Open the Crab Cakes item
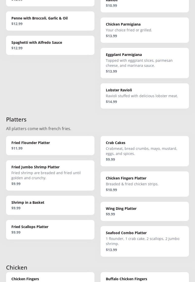 click(145, 151)
